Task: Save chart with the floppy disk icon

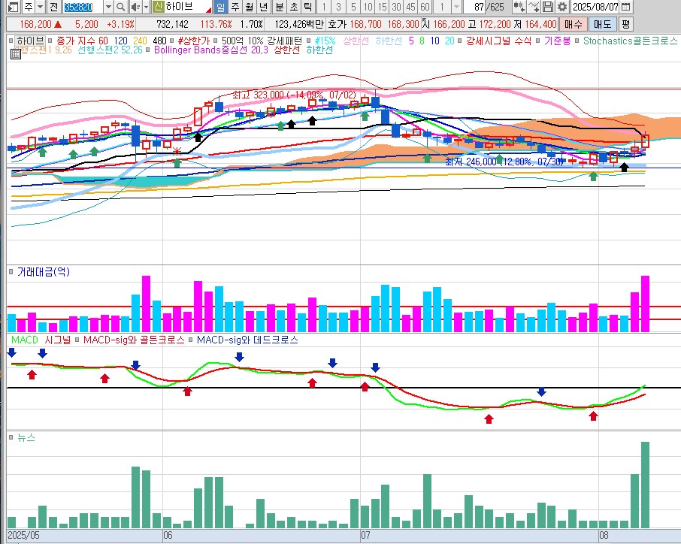Action: pyautogui.click(x=548, y=7)
